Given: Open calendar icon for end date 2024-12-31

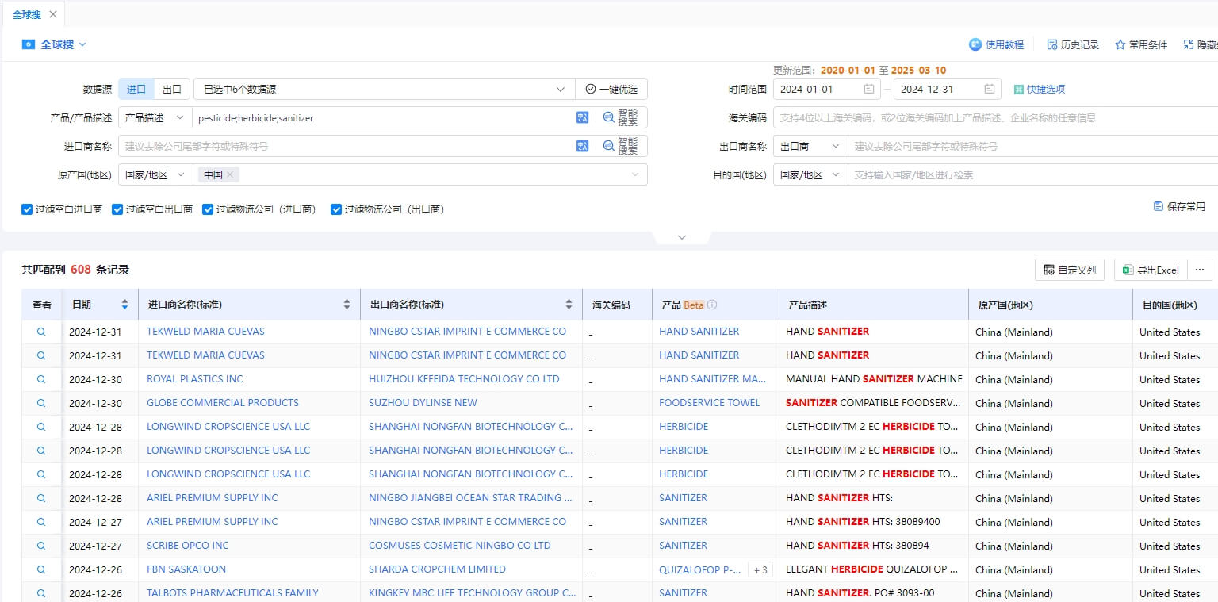Looking at the screenshot, I should (990, 89).
